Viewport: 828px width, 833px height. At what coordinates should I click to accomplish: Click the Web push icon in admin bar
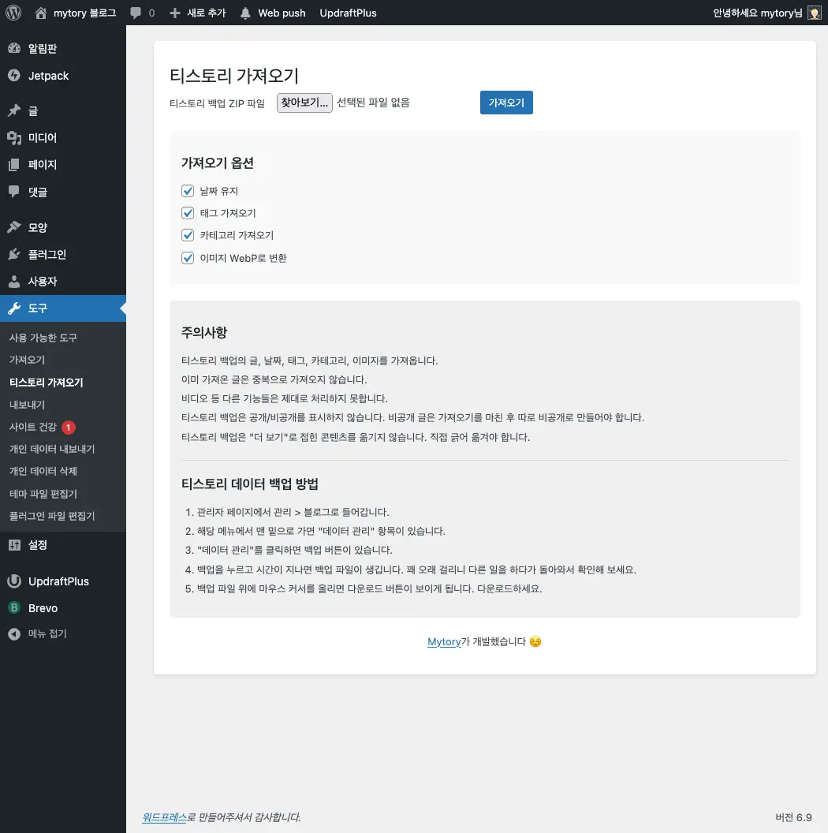pyautogui.click(x=244, y=13)
